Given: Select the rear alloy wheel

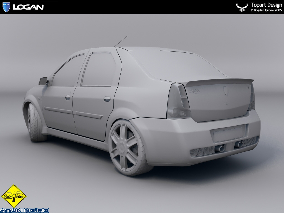Looking at the screenshot, I should click(x=124, y=147).
